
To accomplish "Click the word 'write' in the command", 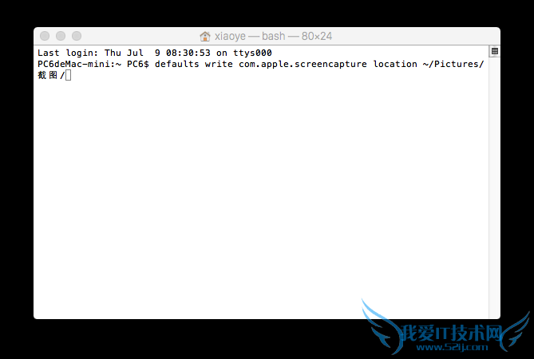I will coord(219,64).
